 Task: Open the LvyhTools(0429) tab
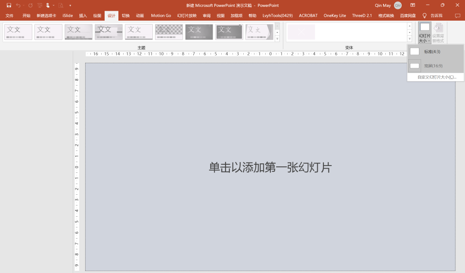pos(278,16)
